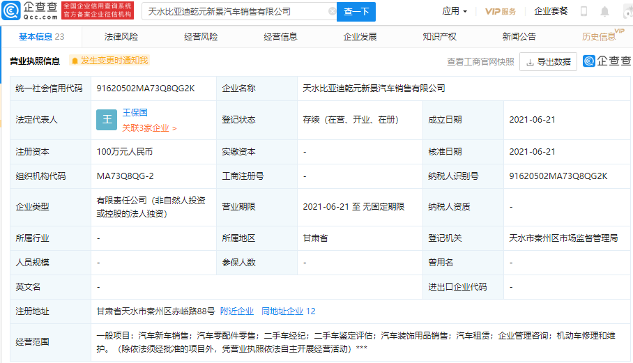
Task: Click 查看工商官网快照 link
Action: tap(480, 62)
